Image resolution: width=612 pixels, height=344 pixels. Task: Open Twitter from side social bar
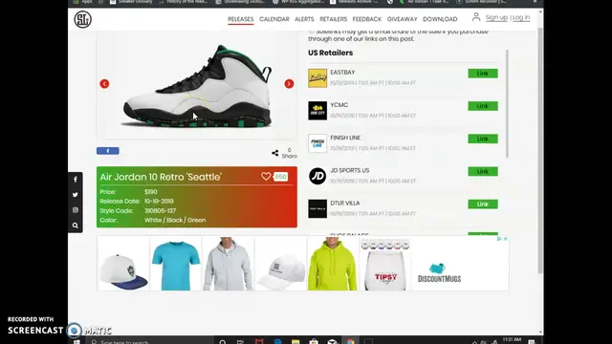[x=76, y=195]
